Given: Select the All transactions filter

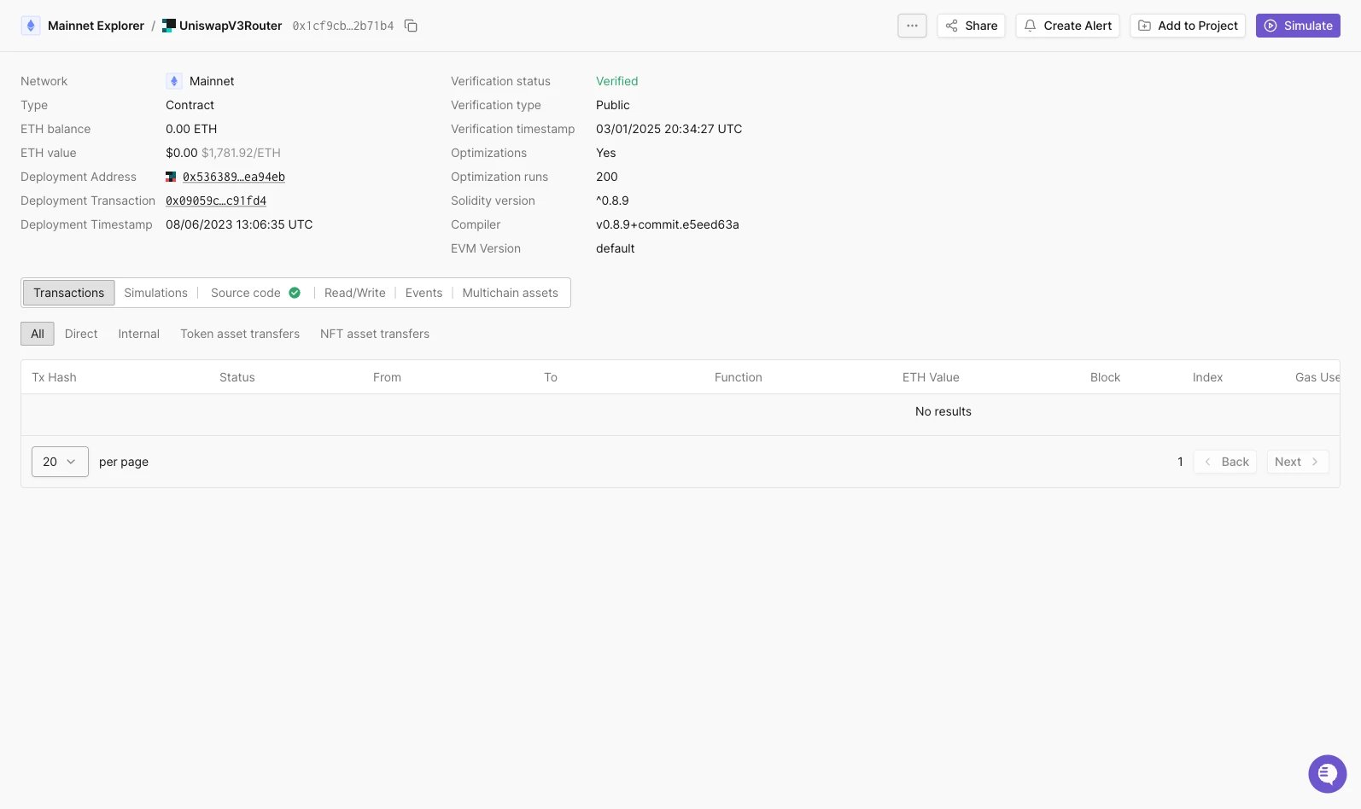Looking at the screenshot, I should point(38,334).
